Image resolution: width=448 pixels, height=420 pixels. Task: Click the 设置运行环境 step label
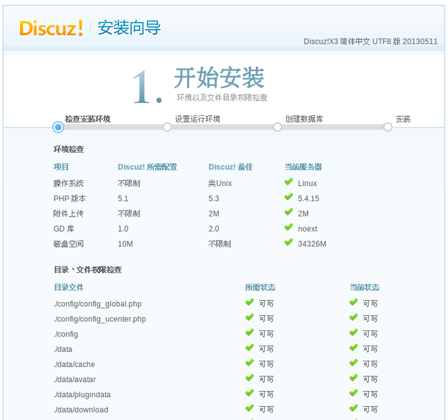click(197, 119)
